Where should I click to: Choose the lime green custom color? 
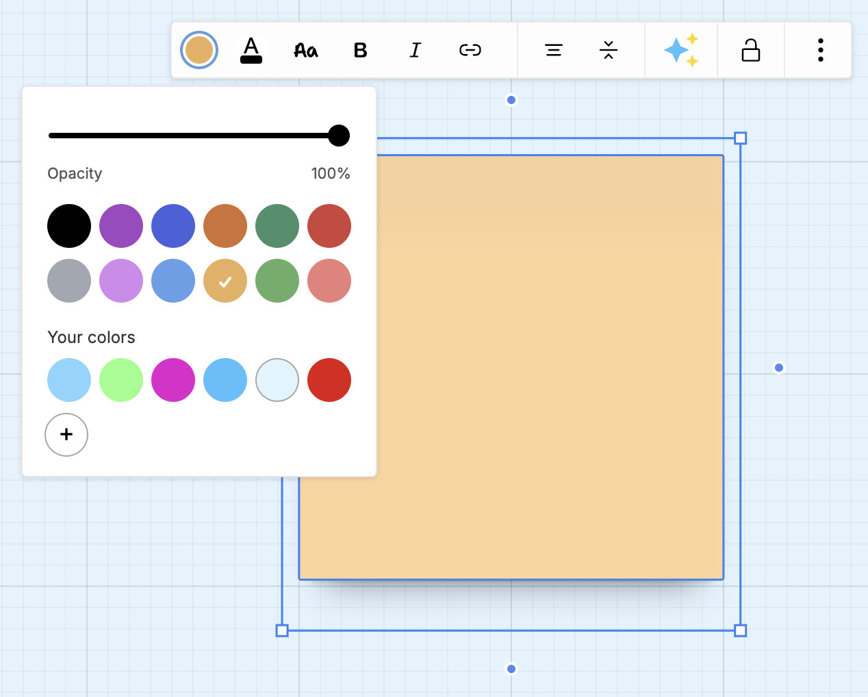click(121, 380)
